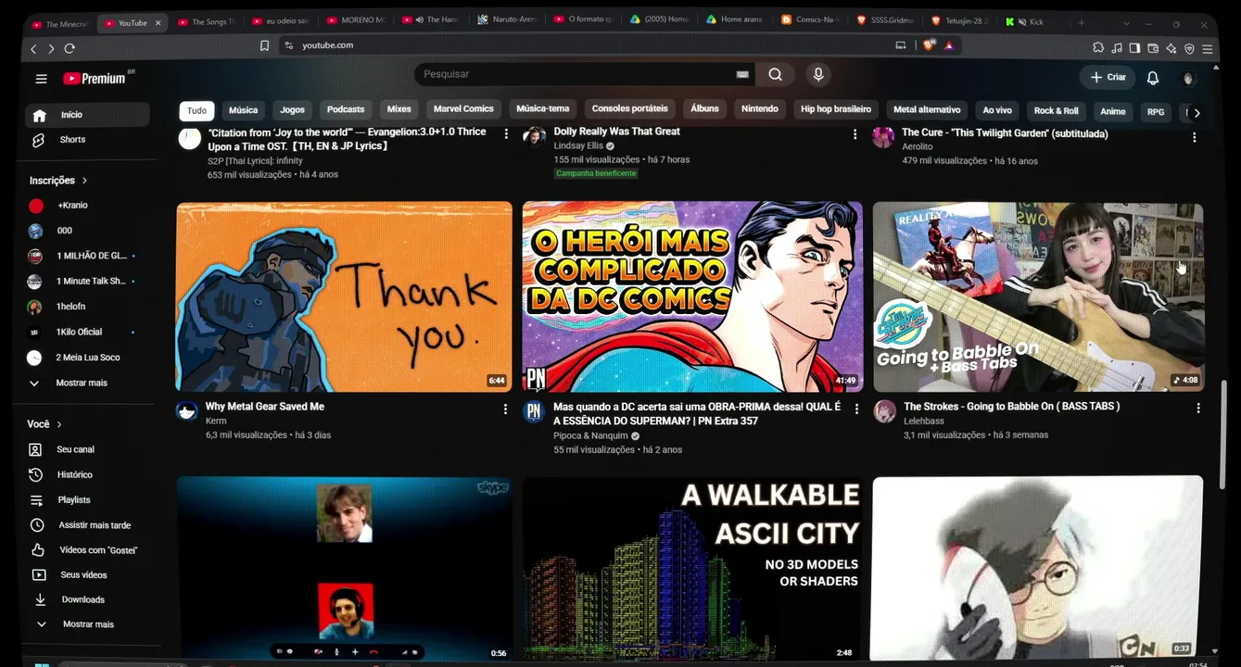Open options for Dolly Really Was That Great

point(855,134)
